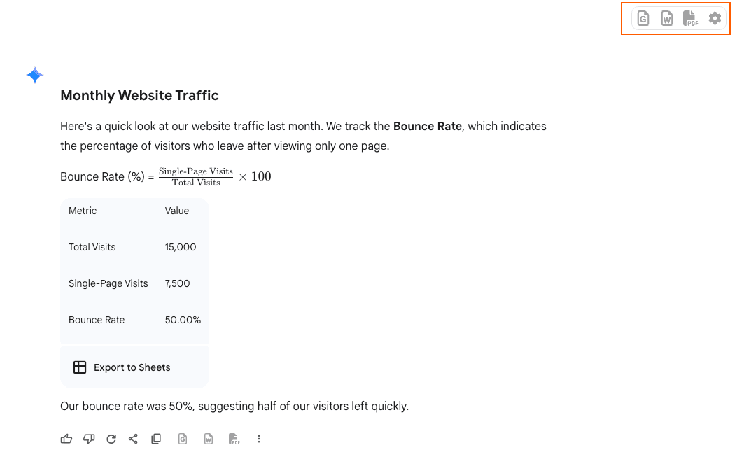Export to Google Docs from top toolbar
735x459 pixels.
(x=643, y=19)
